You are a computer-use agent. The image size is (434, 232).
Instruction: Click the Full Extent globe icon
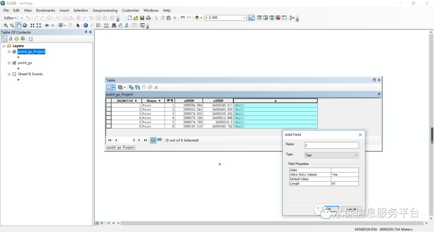pyautogui.click(x=25, y=25)
